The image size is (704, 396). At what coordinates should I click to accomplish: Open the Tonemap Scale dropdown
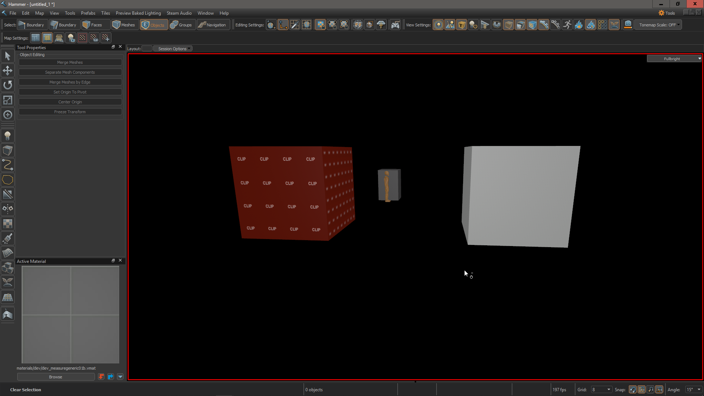click(x=657, y=25)
